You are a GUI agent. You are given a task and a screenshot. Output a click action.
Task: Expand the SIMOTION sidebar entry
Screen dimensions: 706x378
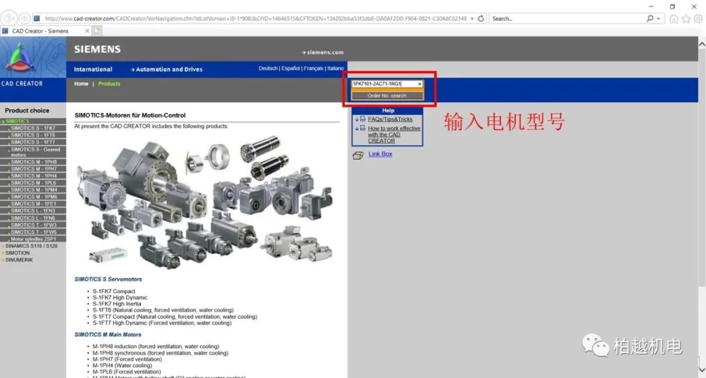pos(20,253)
